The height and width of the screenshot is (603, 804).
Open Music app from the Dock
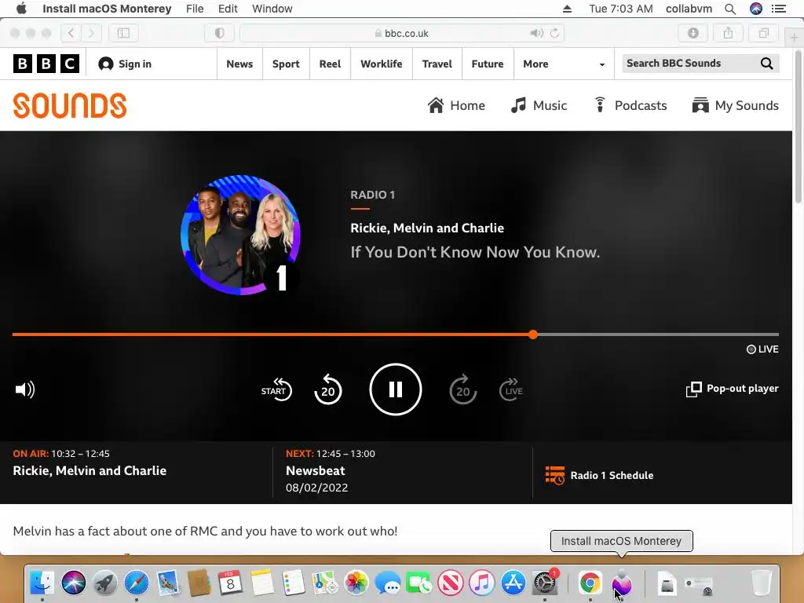point(481,583)
